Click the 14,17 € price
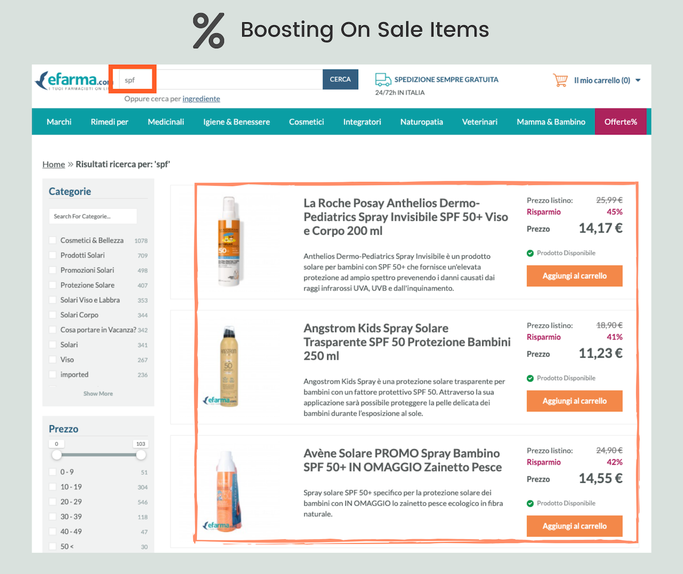The image size is (683, 574). 600,228
